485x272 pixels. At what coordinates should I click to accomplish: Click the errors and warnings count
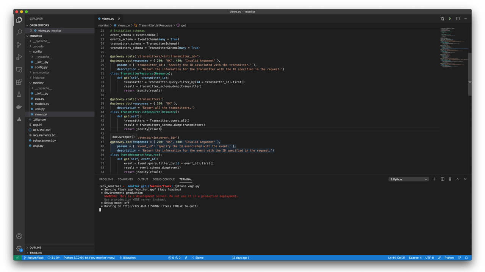point(174,258)
